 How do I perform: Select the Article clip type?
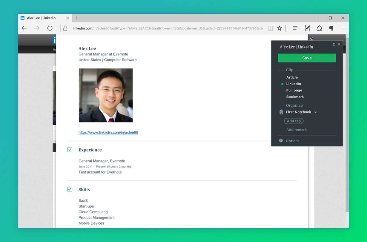coord(292,77)
